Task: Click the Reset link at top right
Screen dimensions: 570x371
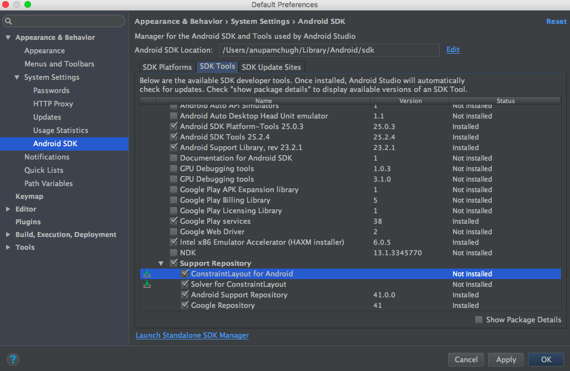Action: (x=556, y=22)
